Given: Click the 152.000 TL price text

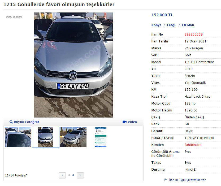Looking at the screenshot, I should (162, 15).
